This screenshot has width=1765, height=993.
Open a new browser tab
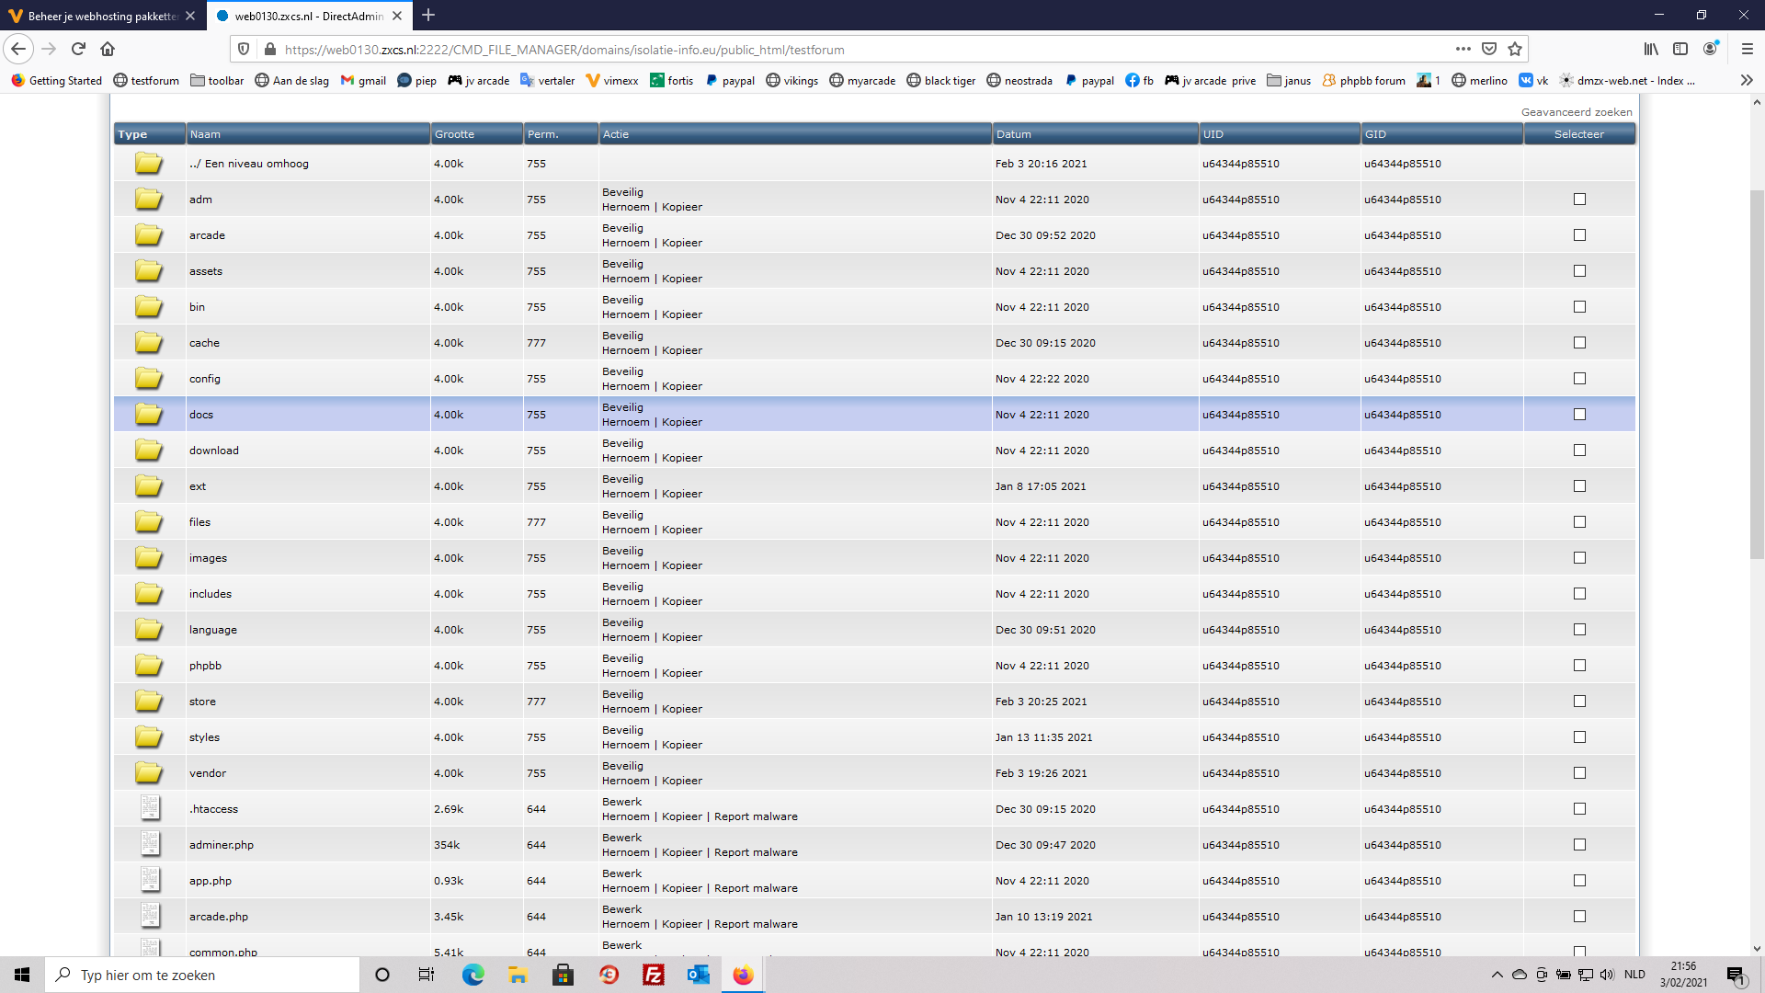click(428, 16)
